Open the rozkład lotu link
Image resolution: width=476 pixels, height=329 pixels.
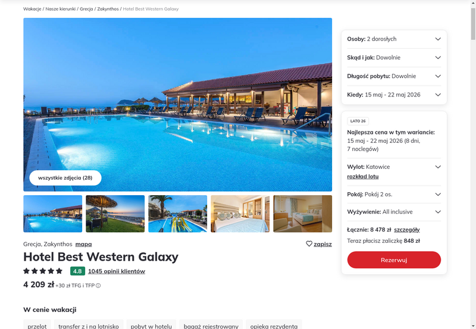click(x=363, y=176)
